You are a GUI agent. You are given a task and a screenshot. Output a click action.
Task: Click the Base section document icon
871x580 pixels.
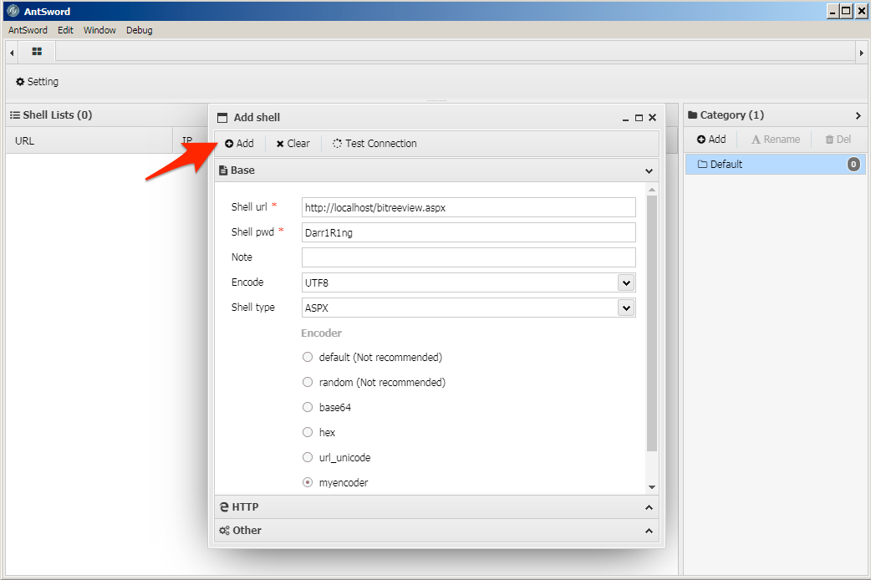(223, 170)
